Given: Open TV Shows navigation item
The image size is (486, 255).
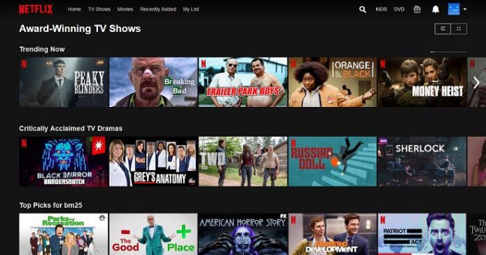Looking at the screenshot, I should 99,9.
